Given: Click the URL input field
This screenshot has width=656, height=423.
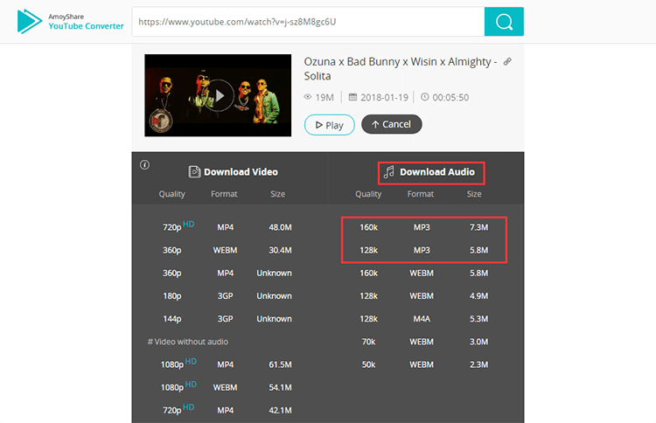Looking at the screenshot, I should coord(309,22).
